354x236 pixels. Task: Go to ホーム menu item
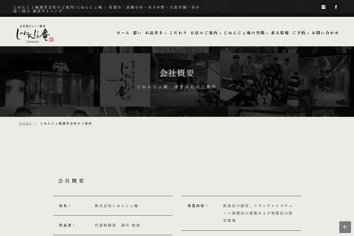[123, 33]
